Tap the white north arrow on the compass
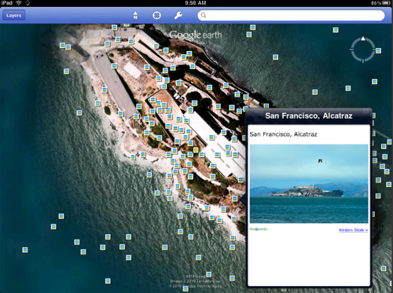This screenshot has width=393, height=293. (x=363, y=38)
